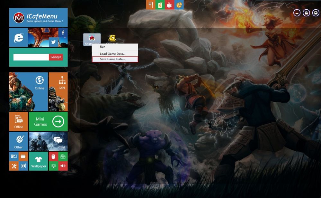Open the green keyboard settings icon
Viewport: 321px width, 198px height.
63,156
